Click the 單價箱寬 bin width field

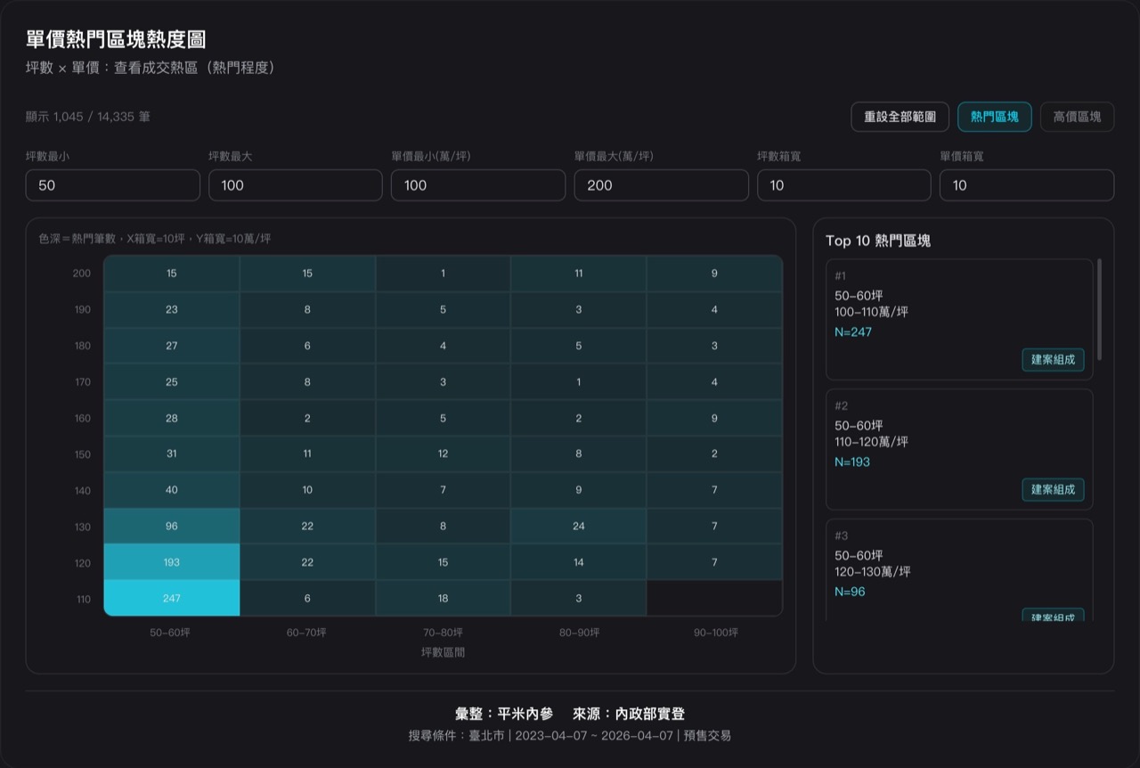pyautogui.click(x=1026, y=185)
